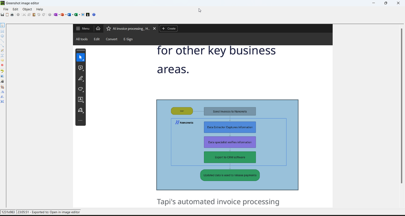
Task: Select the red Counter tool
Action: click(x=2, y=65)
